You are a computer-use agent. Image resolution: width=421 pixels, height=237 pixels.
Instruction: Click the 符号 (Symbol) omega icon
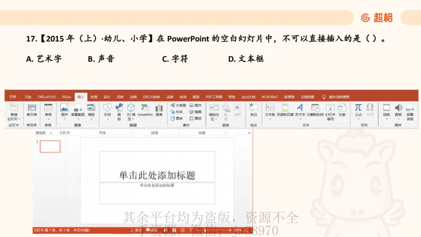pyautogui.click(x=370, y=107)
